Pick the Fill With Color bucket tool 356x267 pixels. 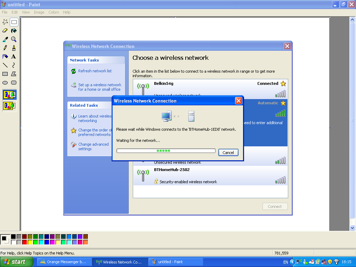tap(14, 31)
